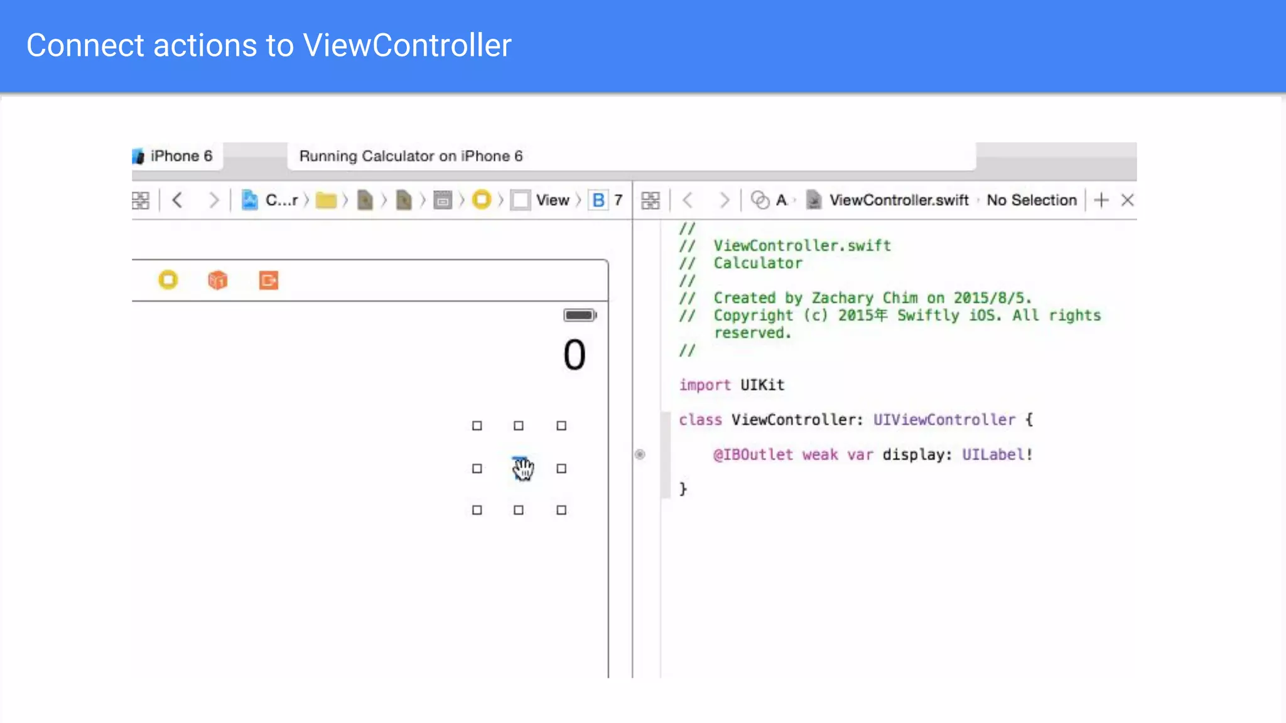Select the First Responder cube icon
The image size is (1286, 723).
click(x=218, y=280)
